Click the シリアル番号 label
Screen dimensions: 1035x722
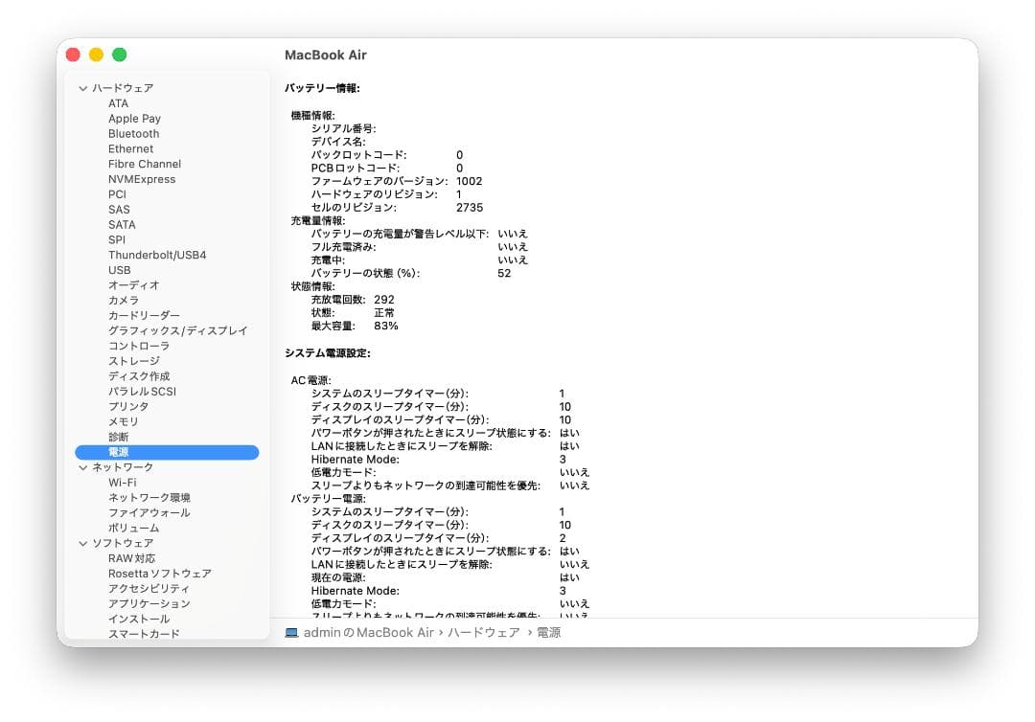(x=343, y=128)
